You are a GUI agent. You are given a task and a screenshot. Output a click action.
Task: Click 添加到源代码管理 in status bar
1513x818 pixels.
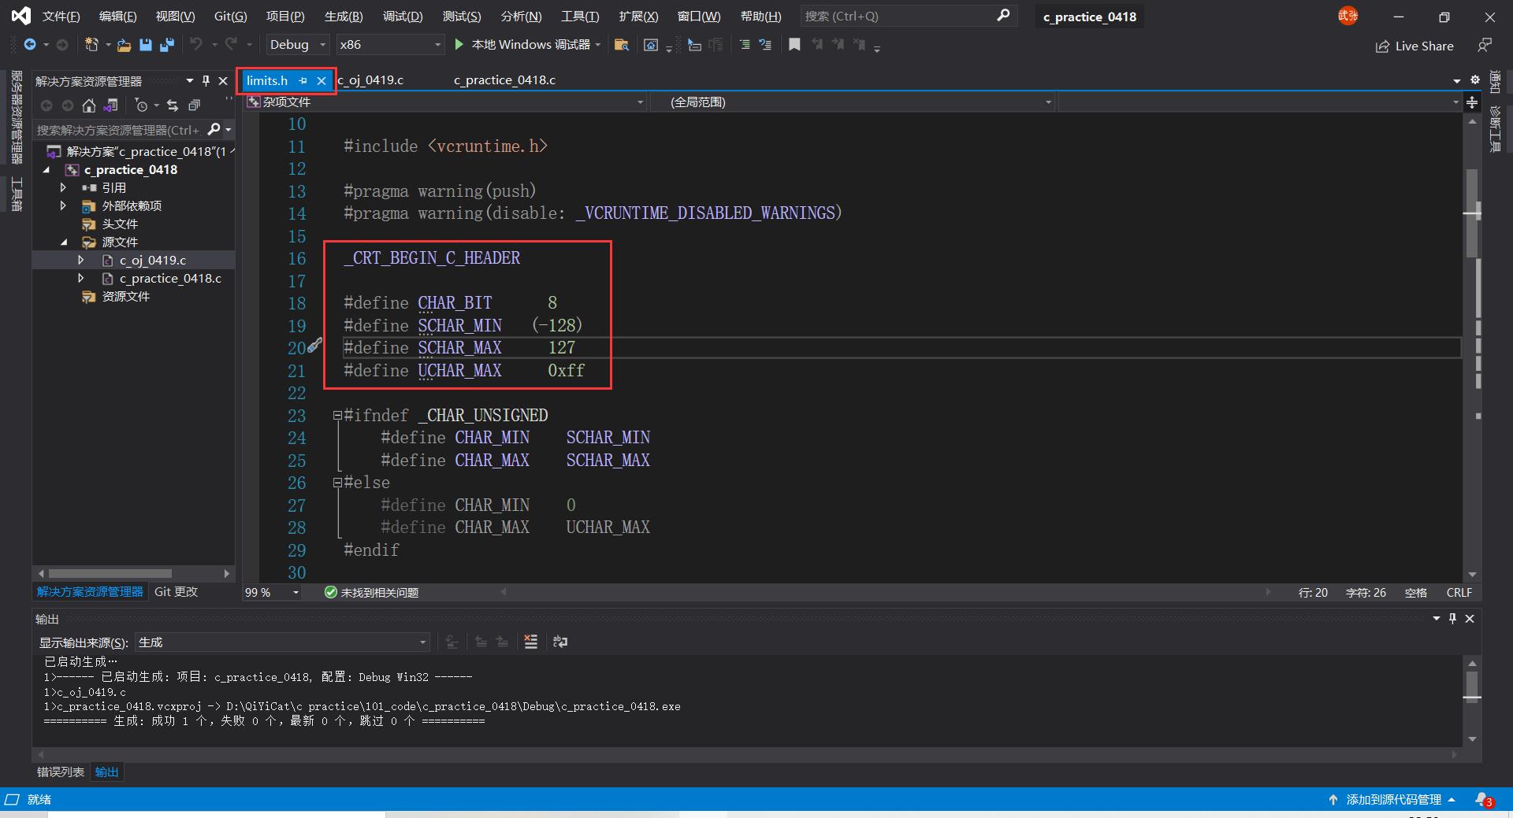click(x=1392, y=799)
